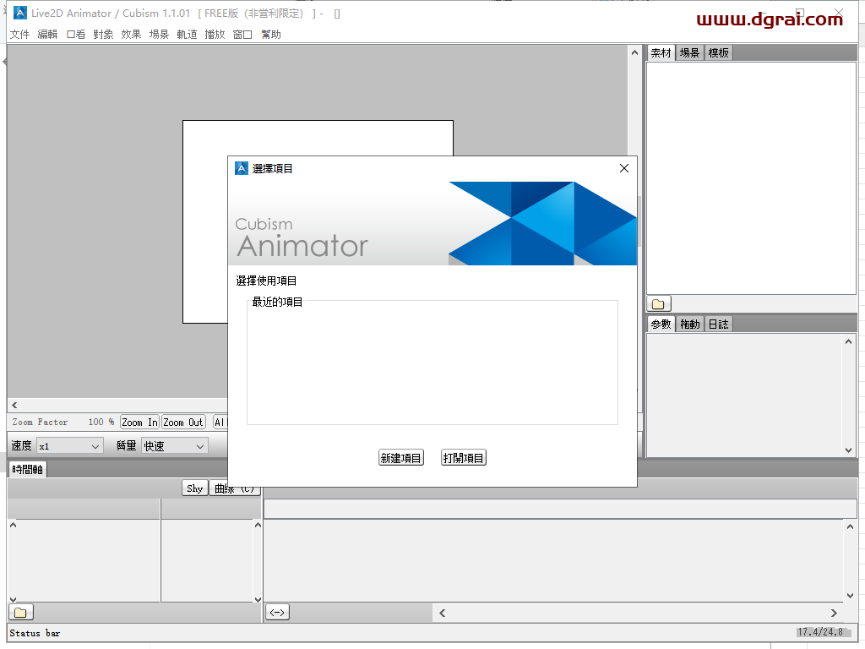The image size is (865, 649).
Task: Click the 曲線 button in timeline
Action: (235, 488)
